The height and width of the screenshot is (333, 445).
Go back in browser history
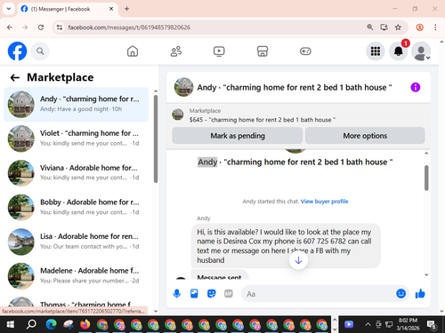(x=10, y=28)
